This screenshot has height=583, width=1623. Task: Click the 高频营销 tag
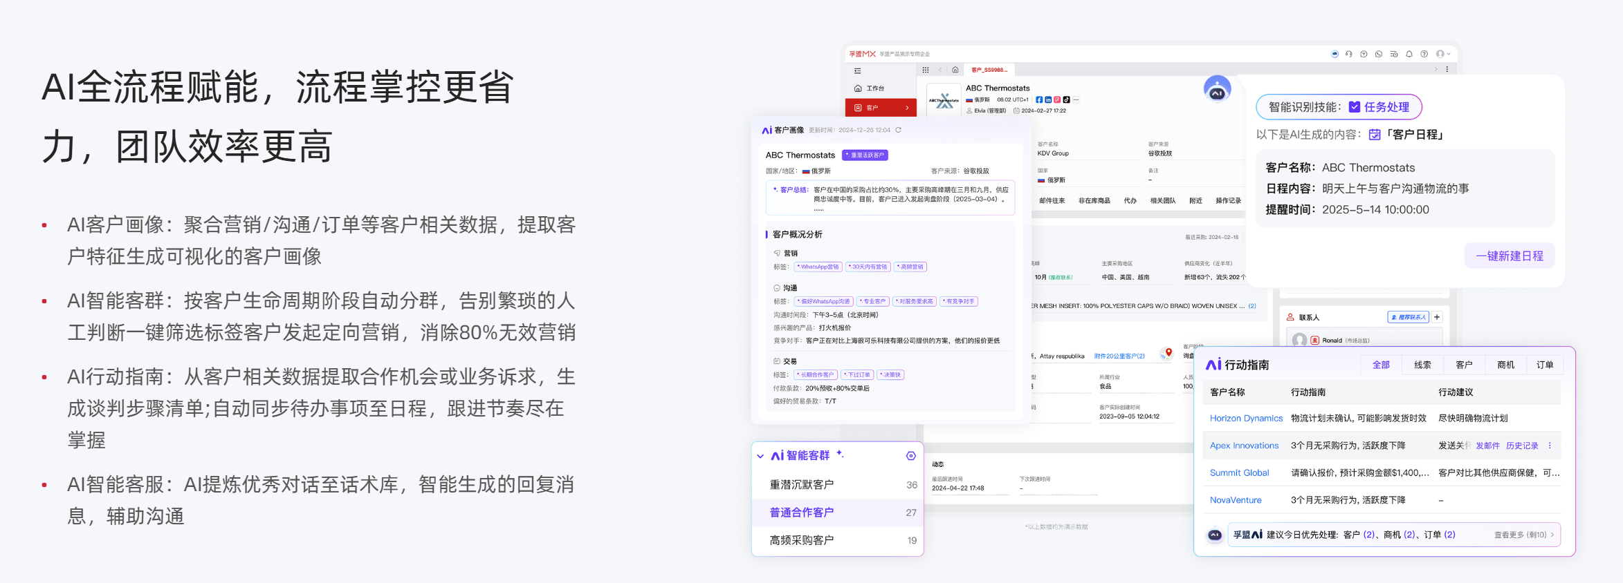pos(910,267)
